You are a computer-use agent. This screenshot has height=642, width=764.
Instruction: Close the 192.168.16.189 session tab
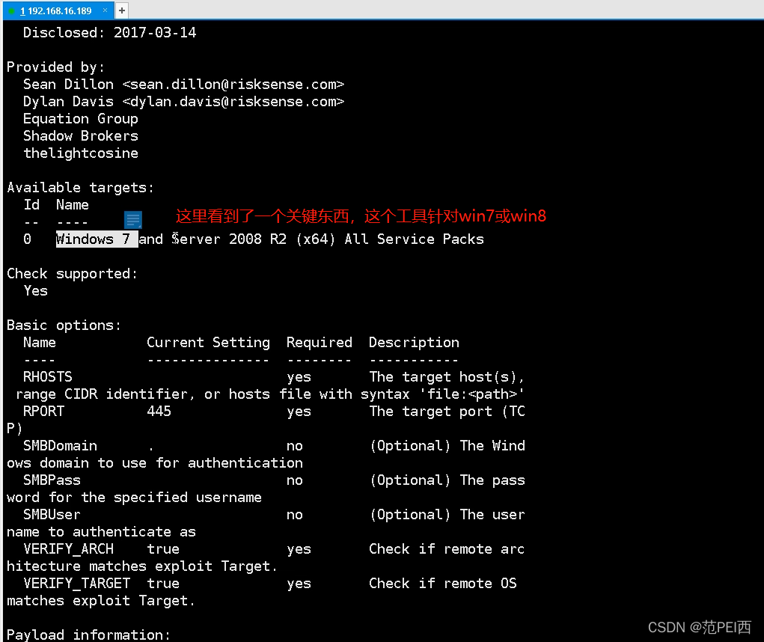[x=105, y=10]
